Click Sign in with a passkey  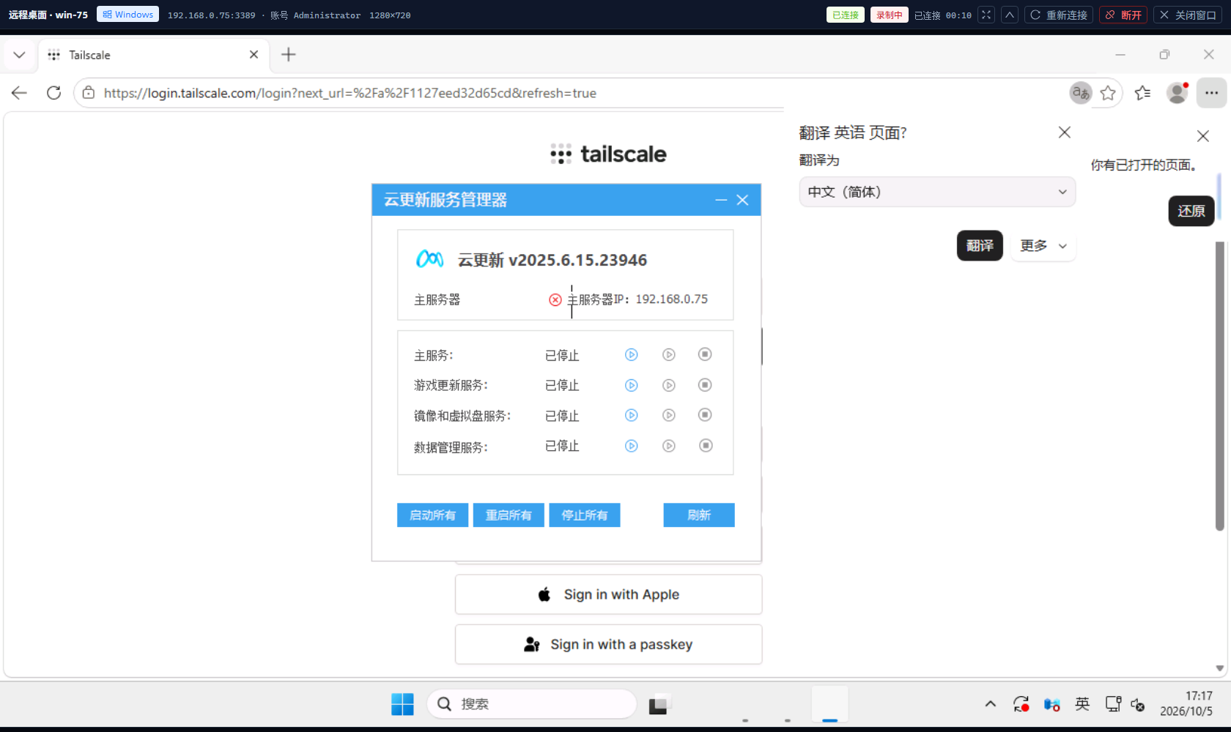tap(609, 644)
